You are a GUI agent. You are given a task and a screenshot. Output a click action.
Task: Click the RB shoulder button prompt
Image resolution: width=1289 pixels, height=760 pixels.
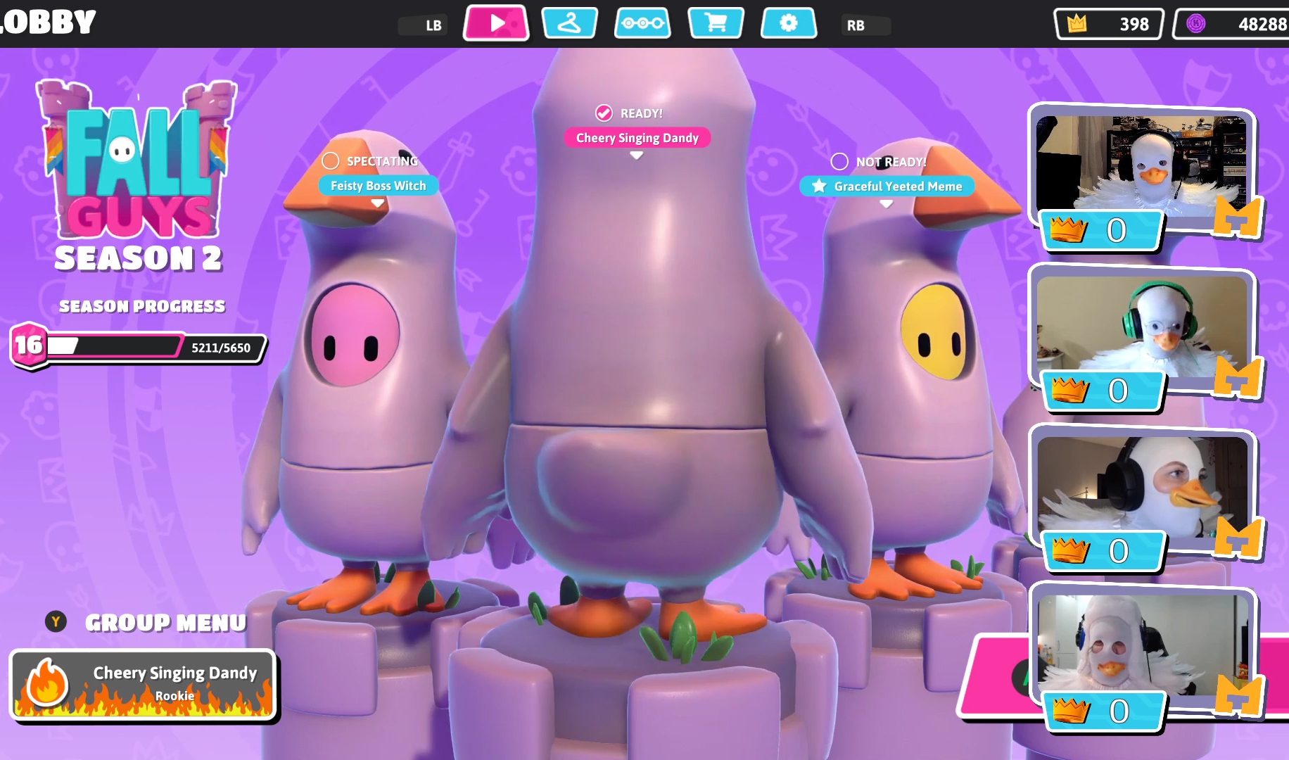(866, 25)
